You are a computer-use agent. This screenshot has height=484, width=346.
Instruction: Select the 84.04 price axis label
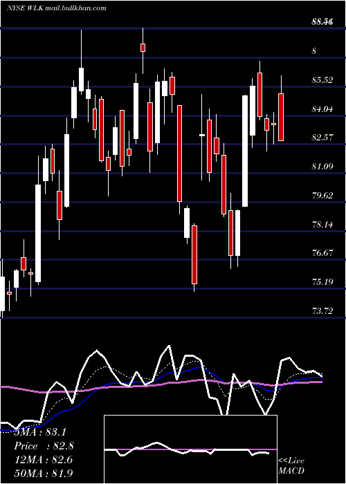pos(322,109)
